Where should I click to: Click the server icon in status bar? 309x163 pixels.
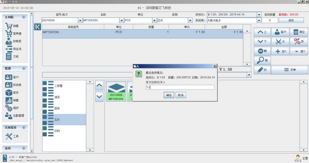point(5,158)
